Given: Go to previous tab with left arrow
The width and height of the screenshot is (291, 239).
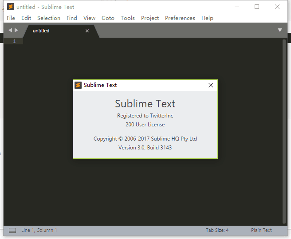Looking at the screenshot, I should (10, 30).
